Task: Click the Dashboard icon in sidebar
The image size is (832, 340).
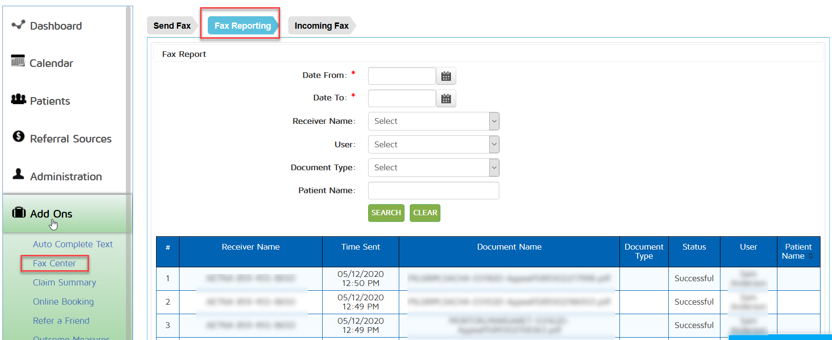Action: coord(18,25)
